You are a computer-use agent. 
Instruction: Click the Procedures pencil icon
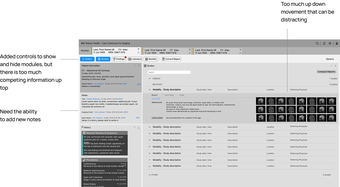84,160
